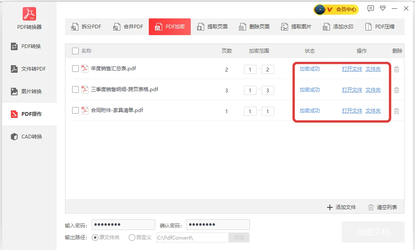Select the PDF操作 sidebar section
This screenshot has height=250, width=415.
tap(29, 114)
